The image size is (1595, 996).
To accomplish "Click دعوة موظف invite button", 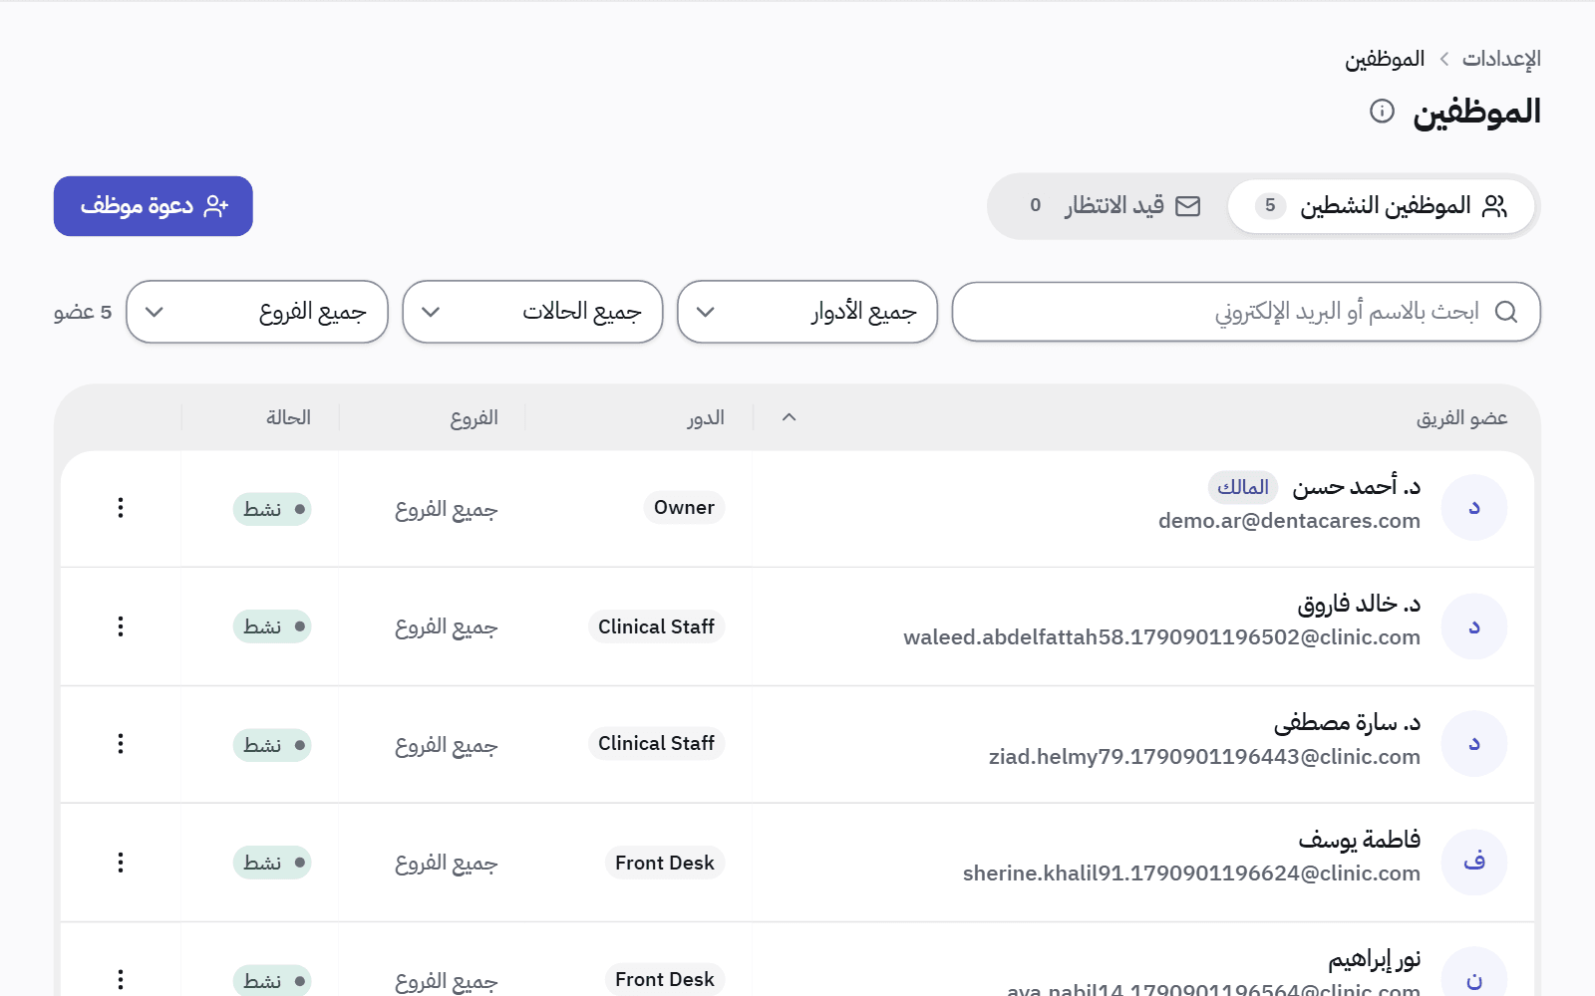I will 154,206.
